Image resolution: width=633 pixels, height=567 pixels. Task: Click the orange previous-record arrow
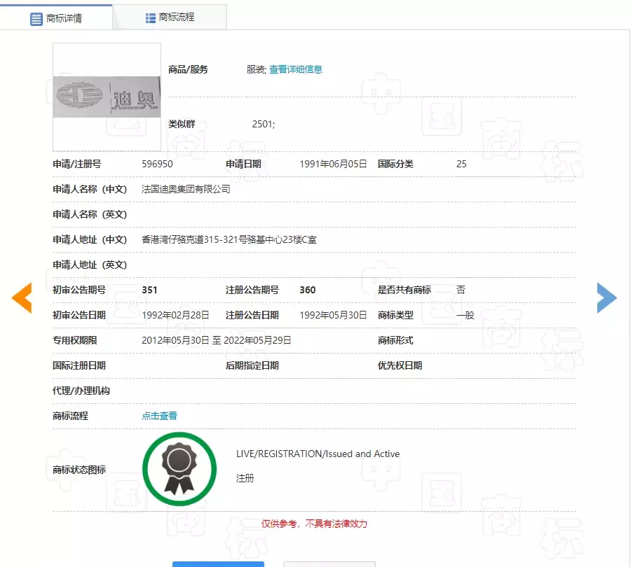coord(22,298)
